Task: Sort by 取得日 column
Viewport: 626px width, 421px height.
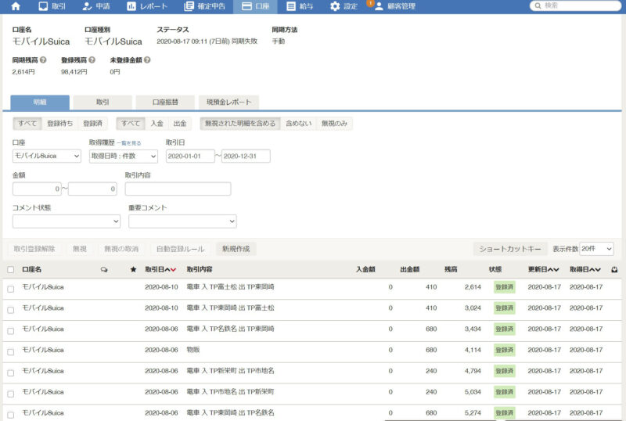Action: tap(585, 270)
